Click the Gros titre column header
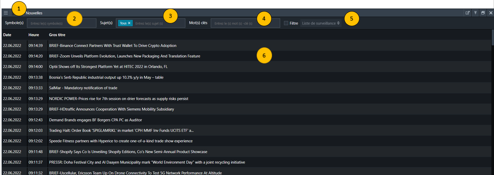This screenshot has width=494, height=175. coord(57,35)
